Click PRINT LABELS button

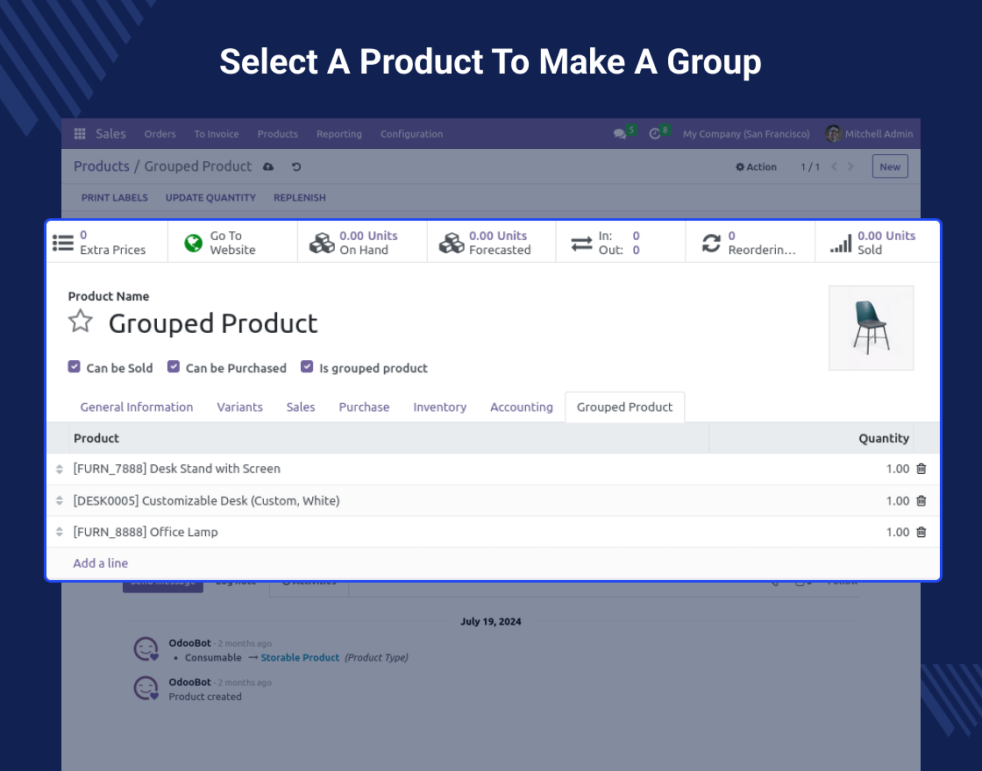pos(115,198)
